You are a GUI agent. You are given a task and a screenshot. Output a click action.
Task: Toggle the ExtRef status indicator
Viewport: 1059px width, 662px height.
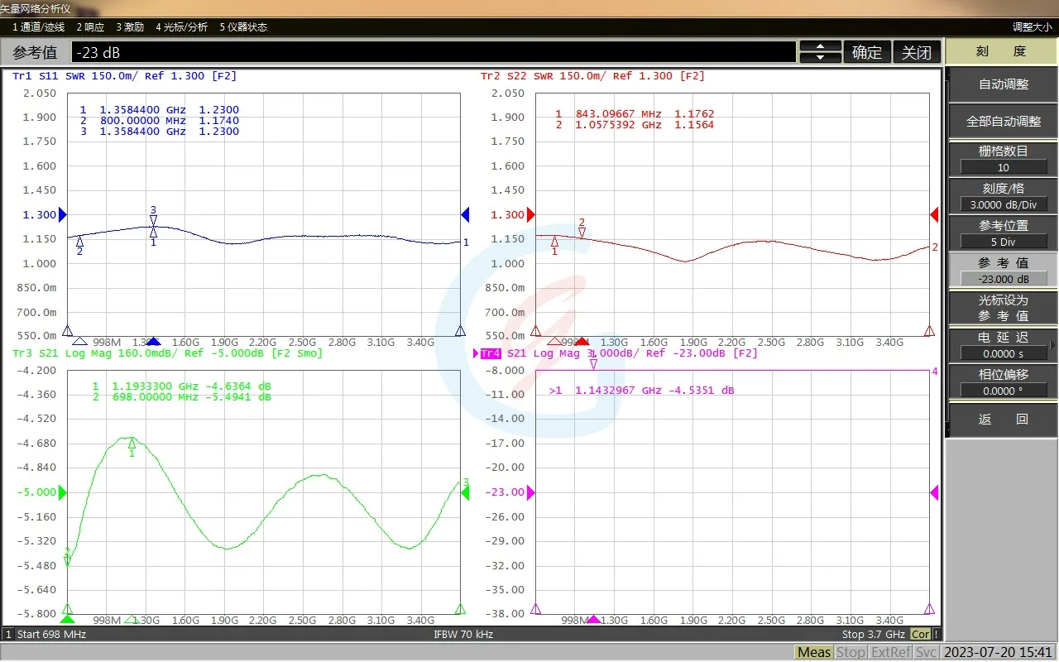tap(891, 652)
